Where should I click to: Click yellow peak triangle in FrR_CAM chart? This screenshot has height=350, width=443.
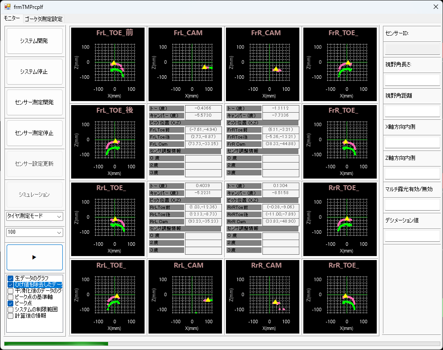click(276, 69)
